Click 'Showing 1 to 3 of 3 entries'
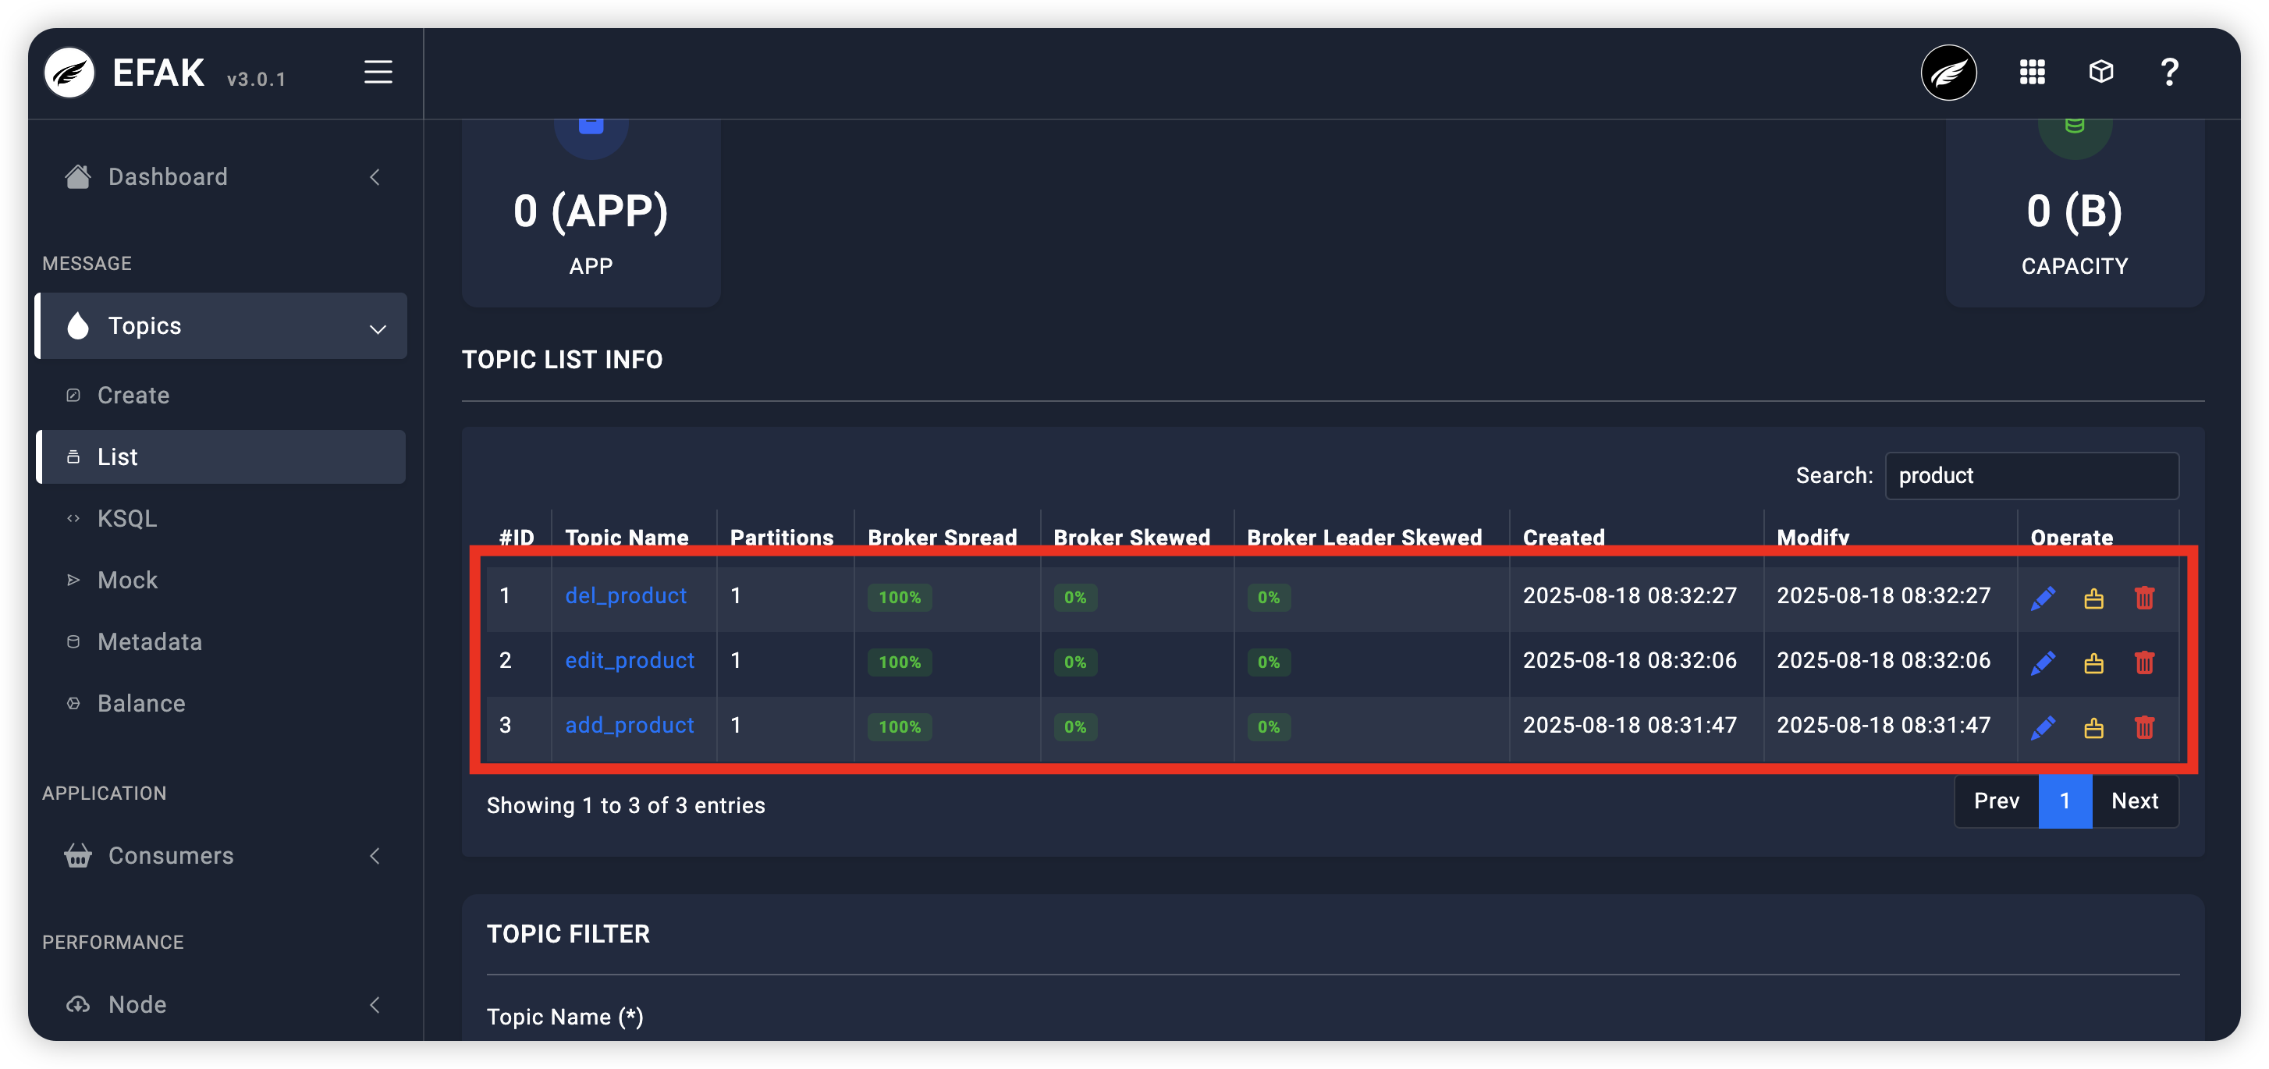The image size is (2269, 1069). click(x=626, y=806)
